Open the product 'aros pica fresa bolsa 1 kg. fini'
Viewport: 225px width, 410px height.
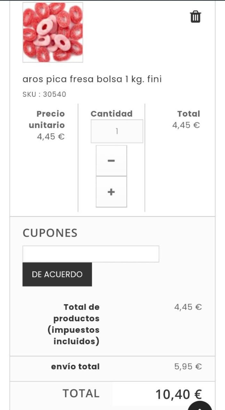tap(92, 79)
